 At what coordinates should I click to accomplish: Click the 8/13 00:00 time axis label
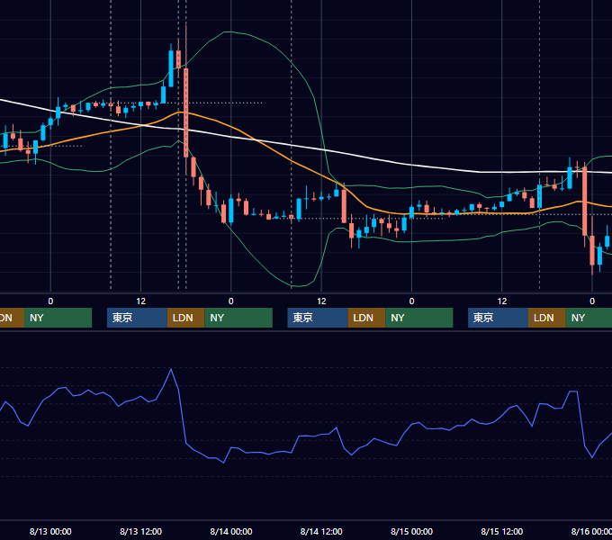[50, 531]
